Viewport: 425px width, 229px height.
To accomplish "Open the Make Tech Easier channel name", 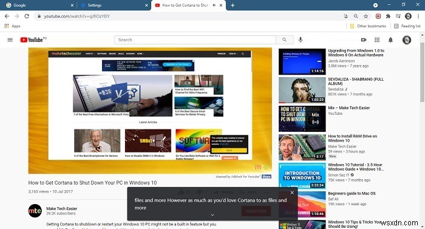I will click(x=61, y=208).
